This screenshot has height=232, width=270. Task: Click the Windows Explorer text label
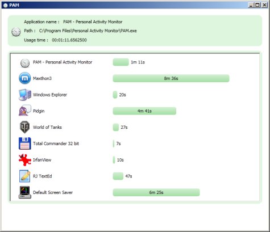50,95
